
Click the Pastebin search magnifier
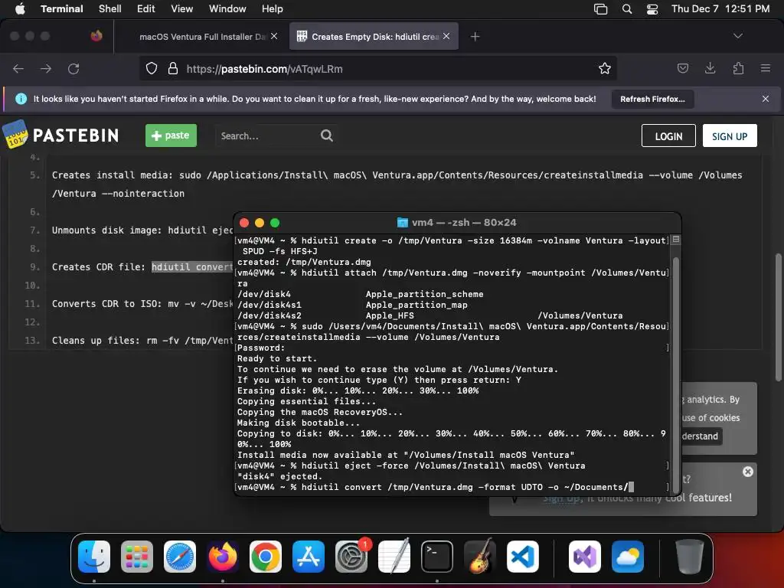coord(326,136)
